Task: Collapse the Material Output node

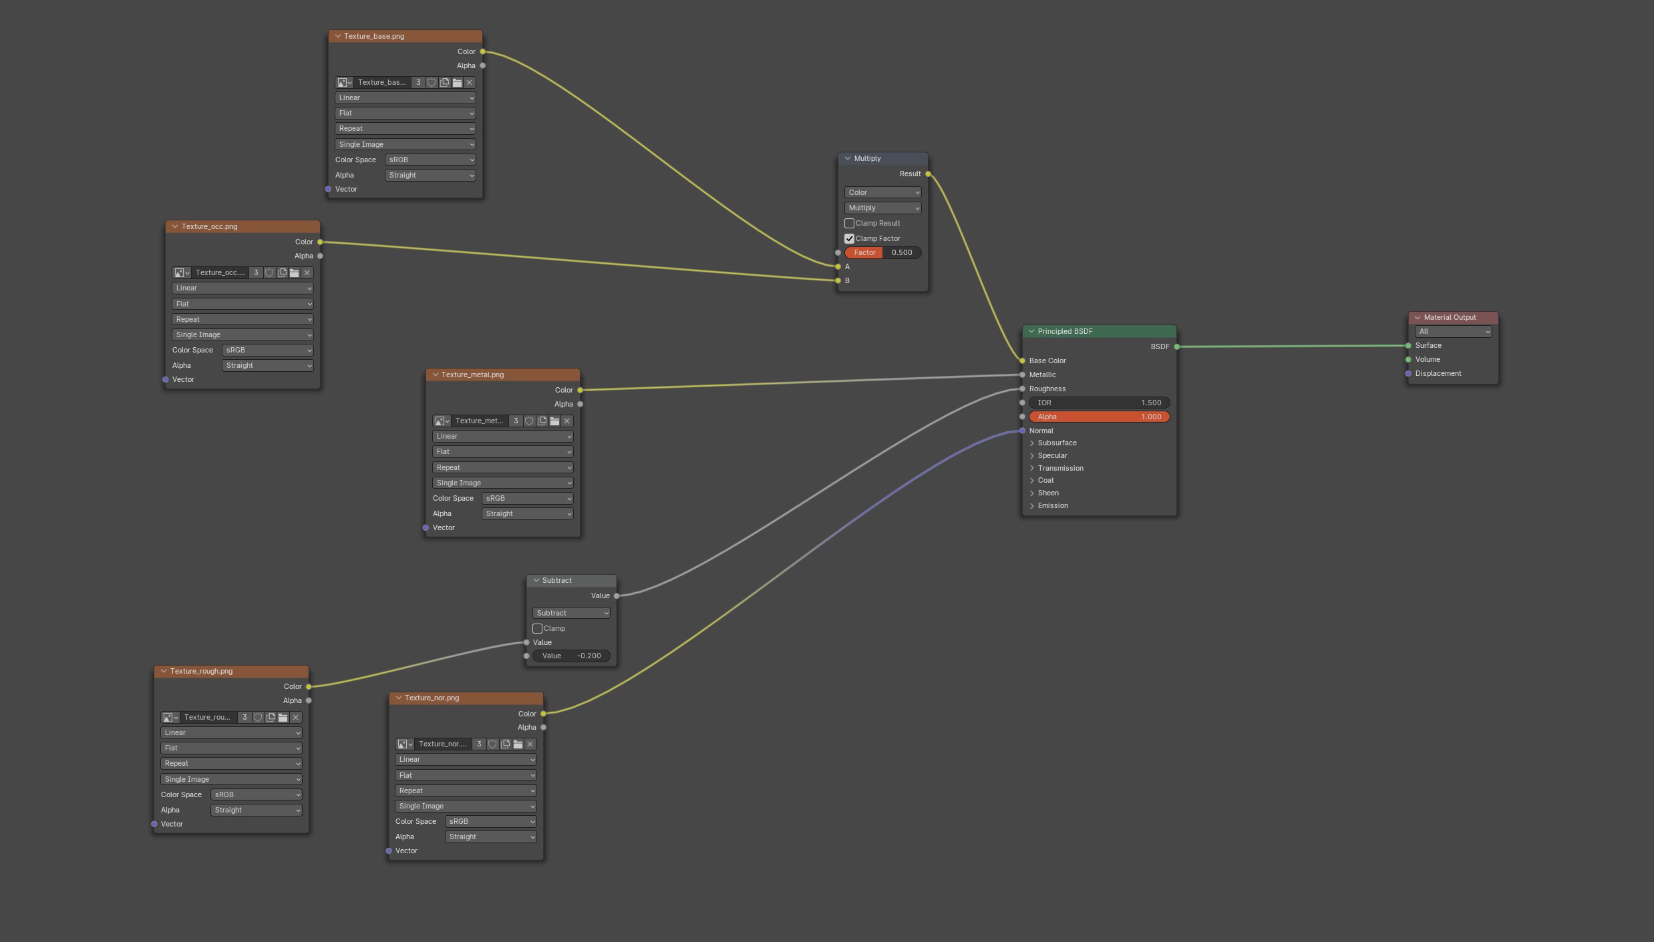Action: coord(1418,318)
